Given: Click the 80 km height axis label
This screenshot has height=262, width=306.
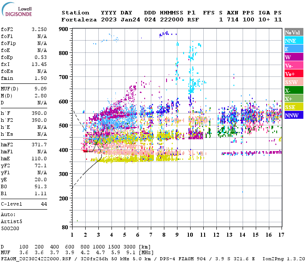Looking at the screenshot, I should pos(65,228).
